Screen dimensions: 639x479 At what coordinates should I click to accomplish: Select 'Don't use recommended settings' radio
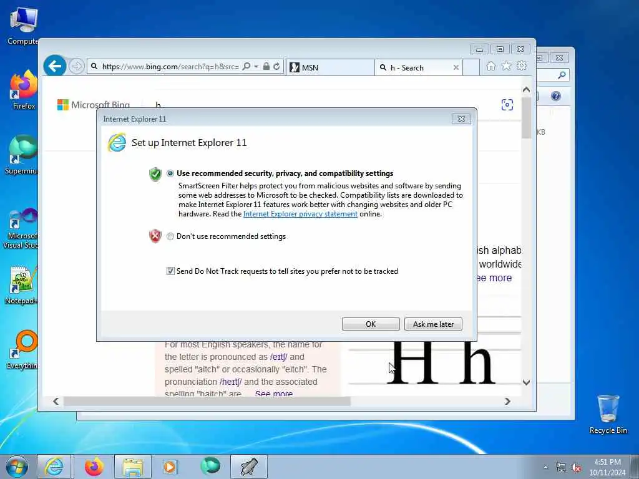click(x=170, y=236)
